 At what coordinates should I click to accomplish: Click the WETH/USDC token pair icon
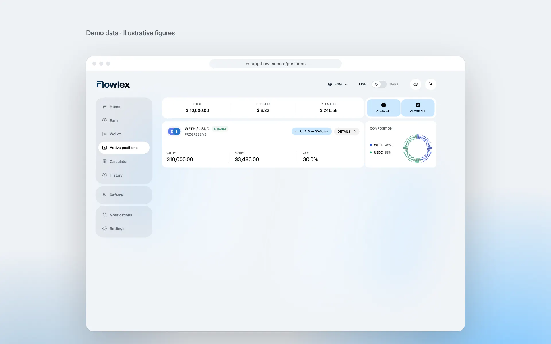(x=174, y=132)
